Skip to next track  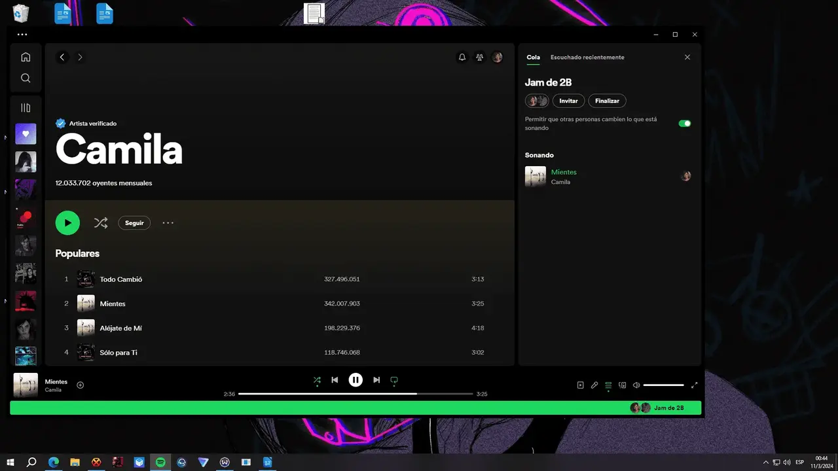point(376,380)
